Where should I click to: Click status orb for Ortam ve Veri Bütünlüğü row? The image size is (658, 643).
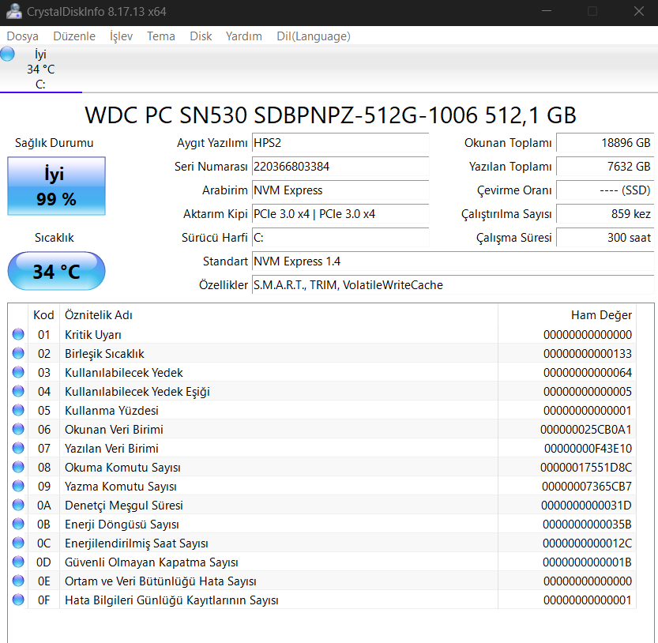[x=18, y=581]
